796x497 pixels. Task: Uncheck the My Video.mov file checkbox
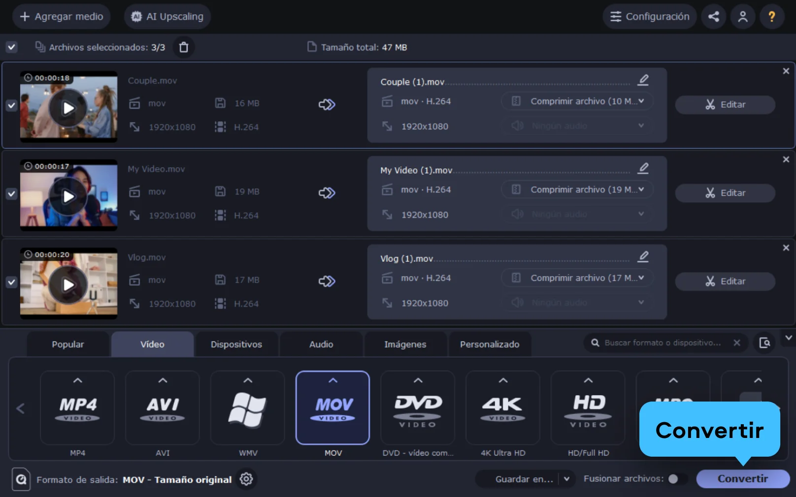(11, 194)
